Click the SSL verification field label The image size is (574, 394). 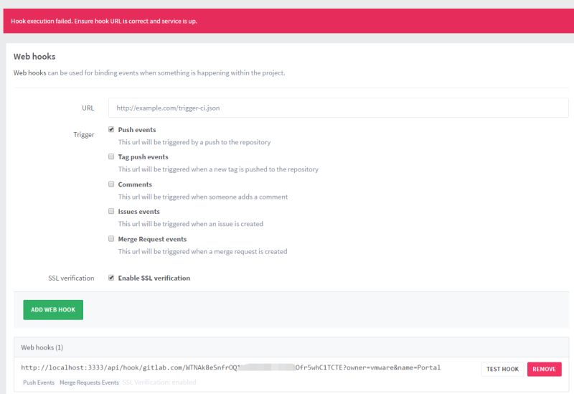click(71, 278)
